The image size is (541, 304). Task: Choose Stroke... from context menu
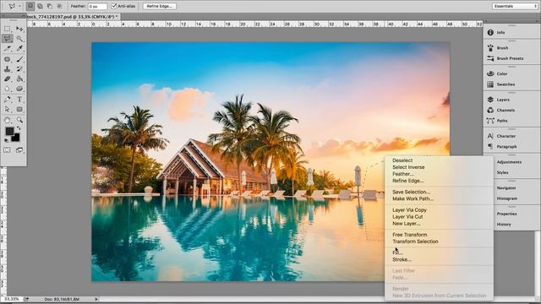(402, 259)
